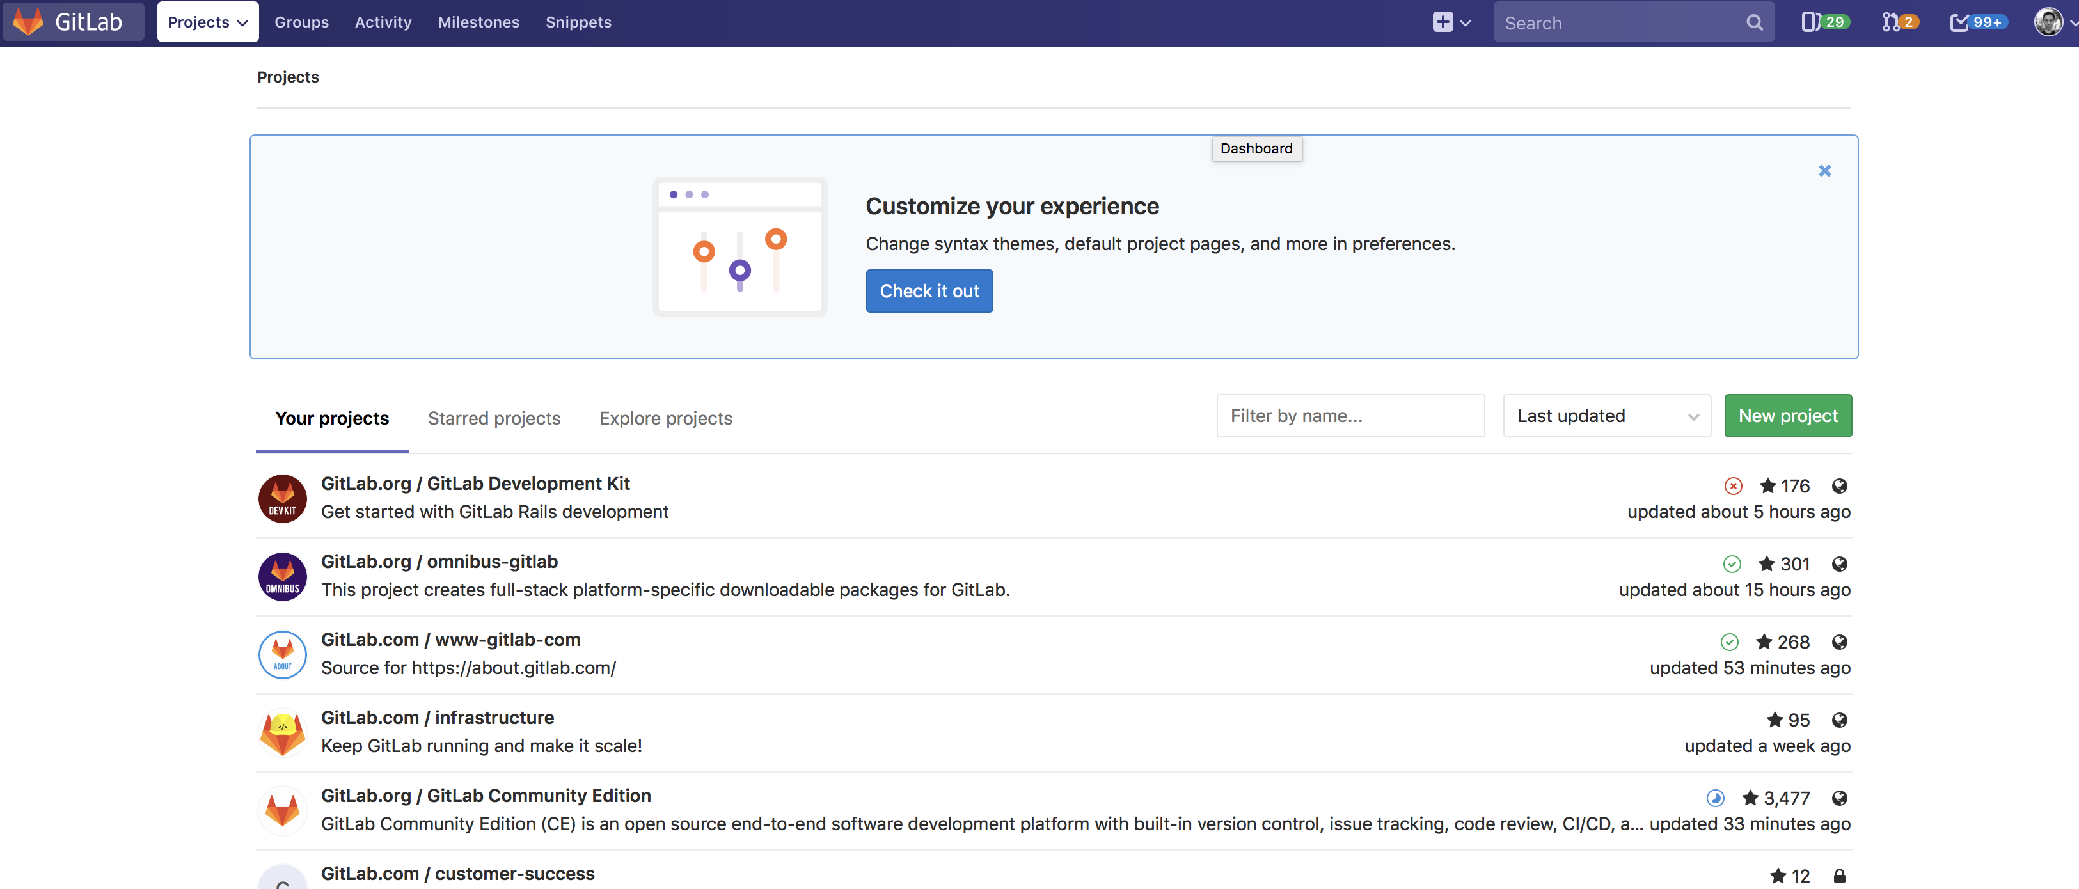The width and height of the screenshot is (2079, 889).
Task: Click public globe icon on Development Kit row
Action: coord(1839,485)
